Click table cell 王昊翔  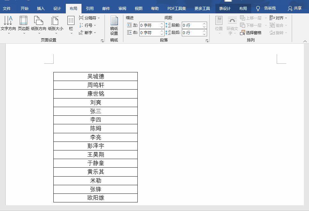(96, 155)
